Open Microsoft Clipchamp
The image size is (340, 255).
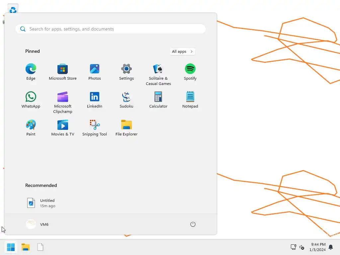tap(63, 103)
